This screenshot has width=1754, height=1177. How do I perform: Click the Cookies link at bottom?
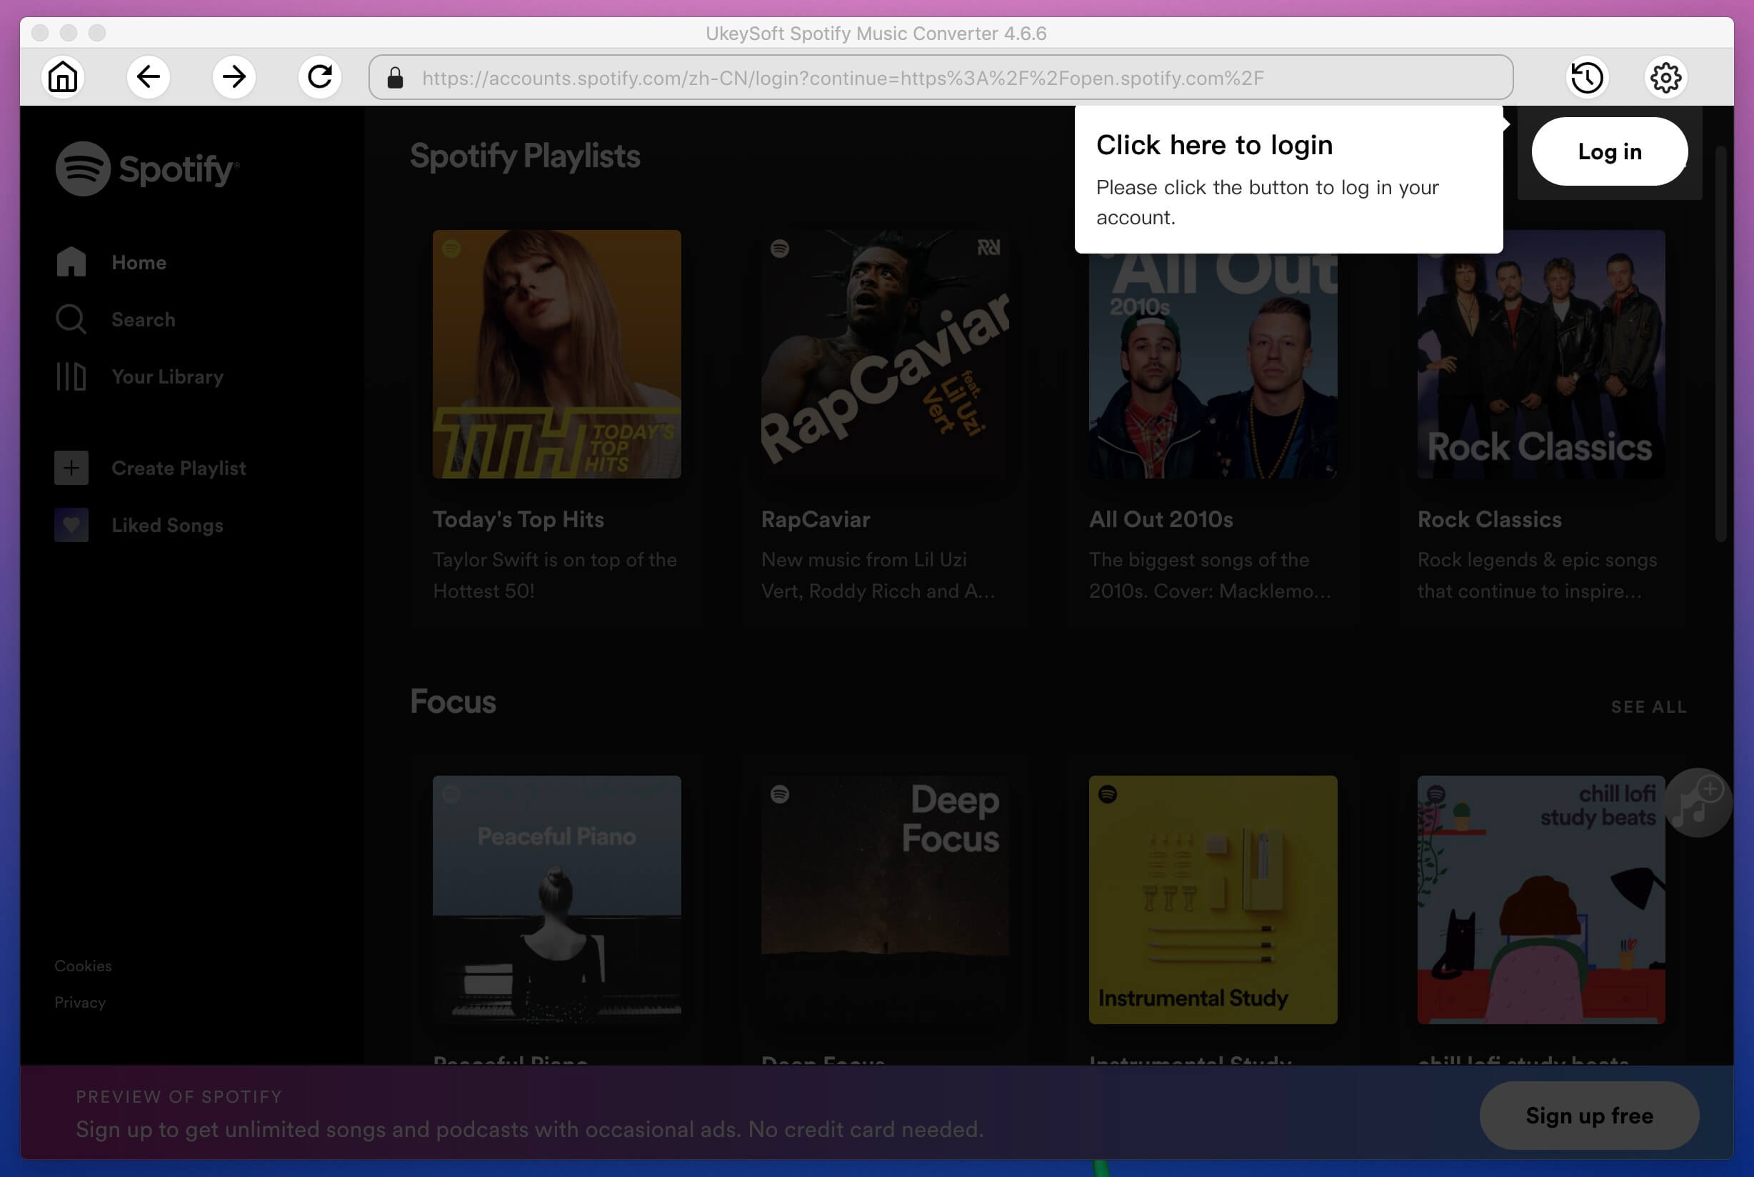(x=81, y=966)
